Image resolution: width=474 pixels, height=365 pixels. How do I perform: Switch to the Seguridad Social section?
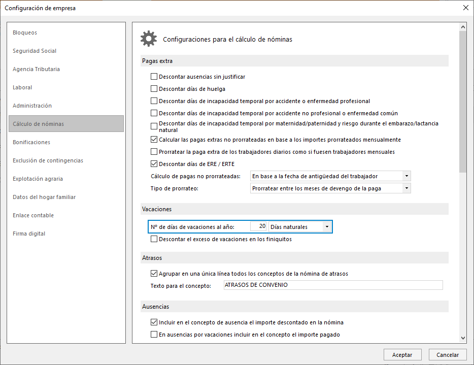coord(35,51)
